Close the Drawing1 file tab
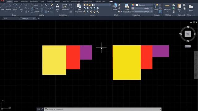This screenshot has width=198, height=111. click(x=34, y=18)
